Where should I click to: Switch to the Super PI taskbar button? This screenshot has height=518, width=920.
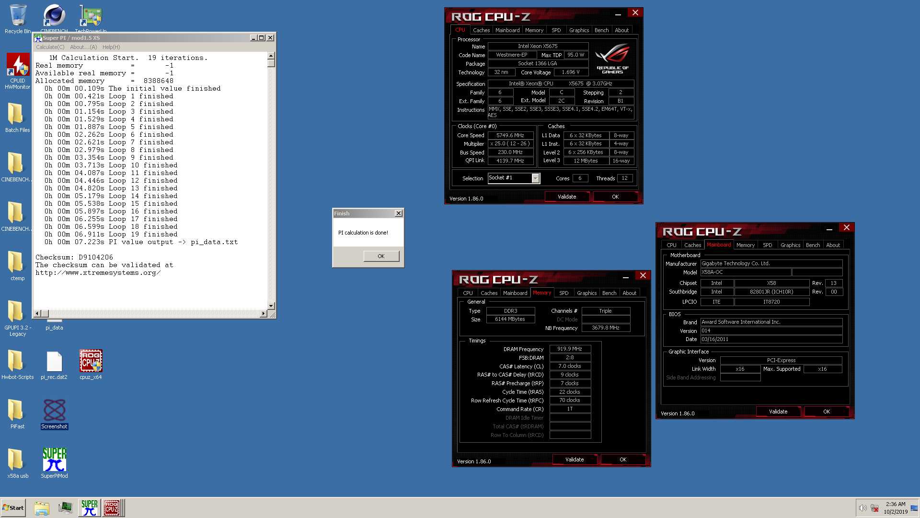point(89,507)
